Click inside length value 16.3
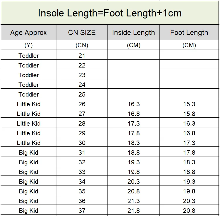The width and height of the screenshot is (220, 216). [x=134, y=104]
